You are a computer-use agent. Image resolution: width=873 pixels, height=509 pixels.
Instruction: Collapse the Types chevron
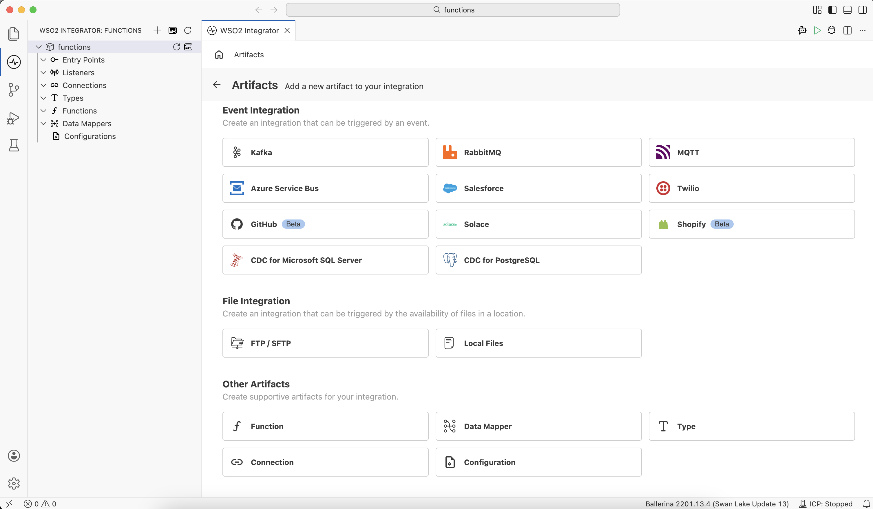(44, 98)
